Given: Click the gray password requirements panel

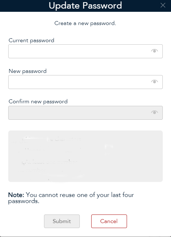Looking at the screenshot, I should pyautogui.click(x=85, y=156).
